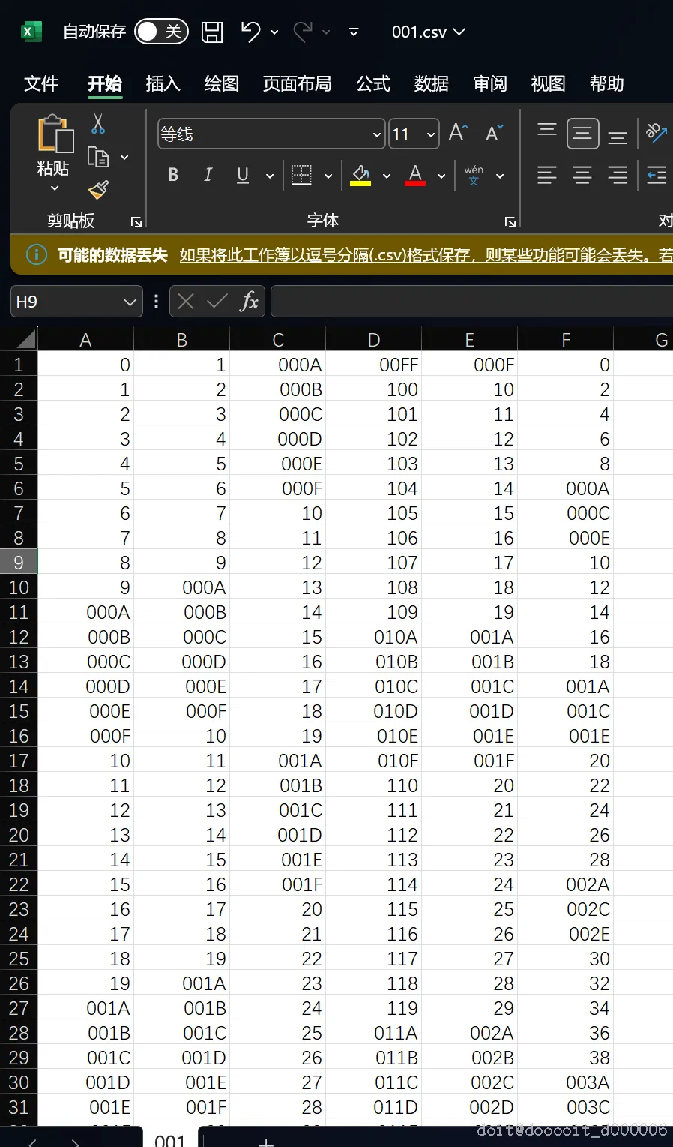Click the Insert Function (fx) icon
This screenshot has width=673, height=1147.
tap(250, 301)
